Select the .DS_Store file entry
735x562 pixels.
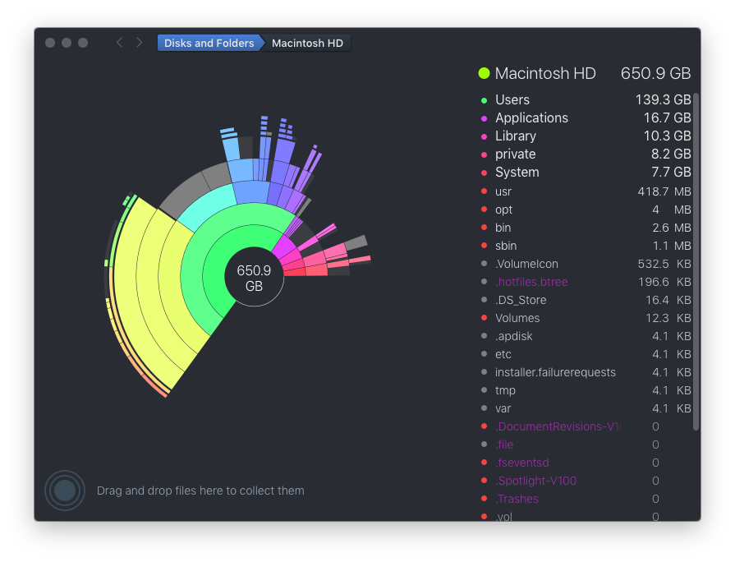585,300
